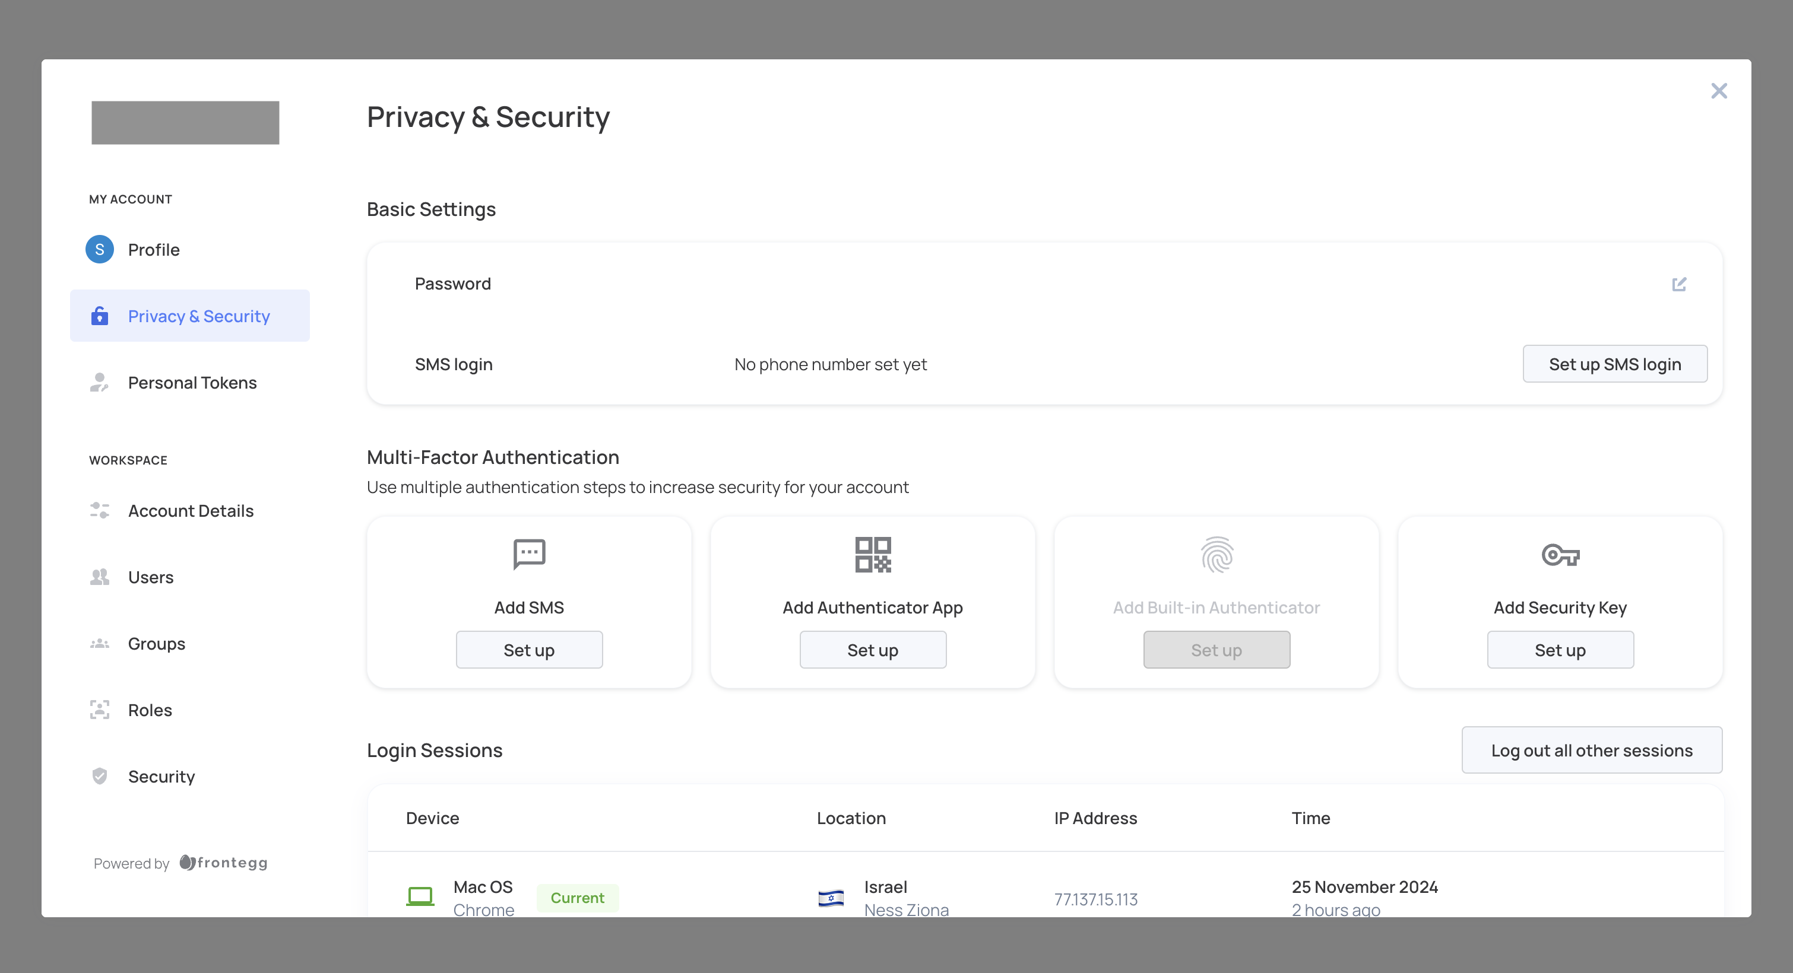Click the blue S profile avatar
1793x973 pixels.
tap(100, 249)
